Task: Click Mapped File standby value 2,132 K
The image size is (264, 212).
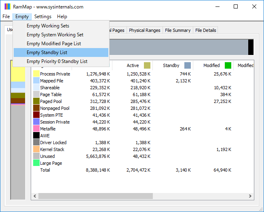Action: (x=184, y=81)
